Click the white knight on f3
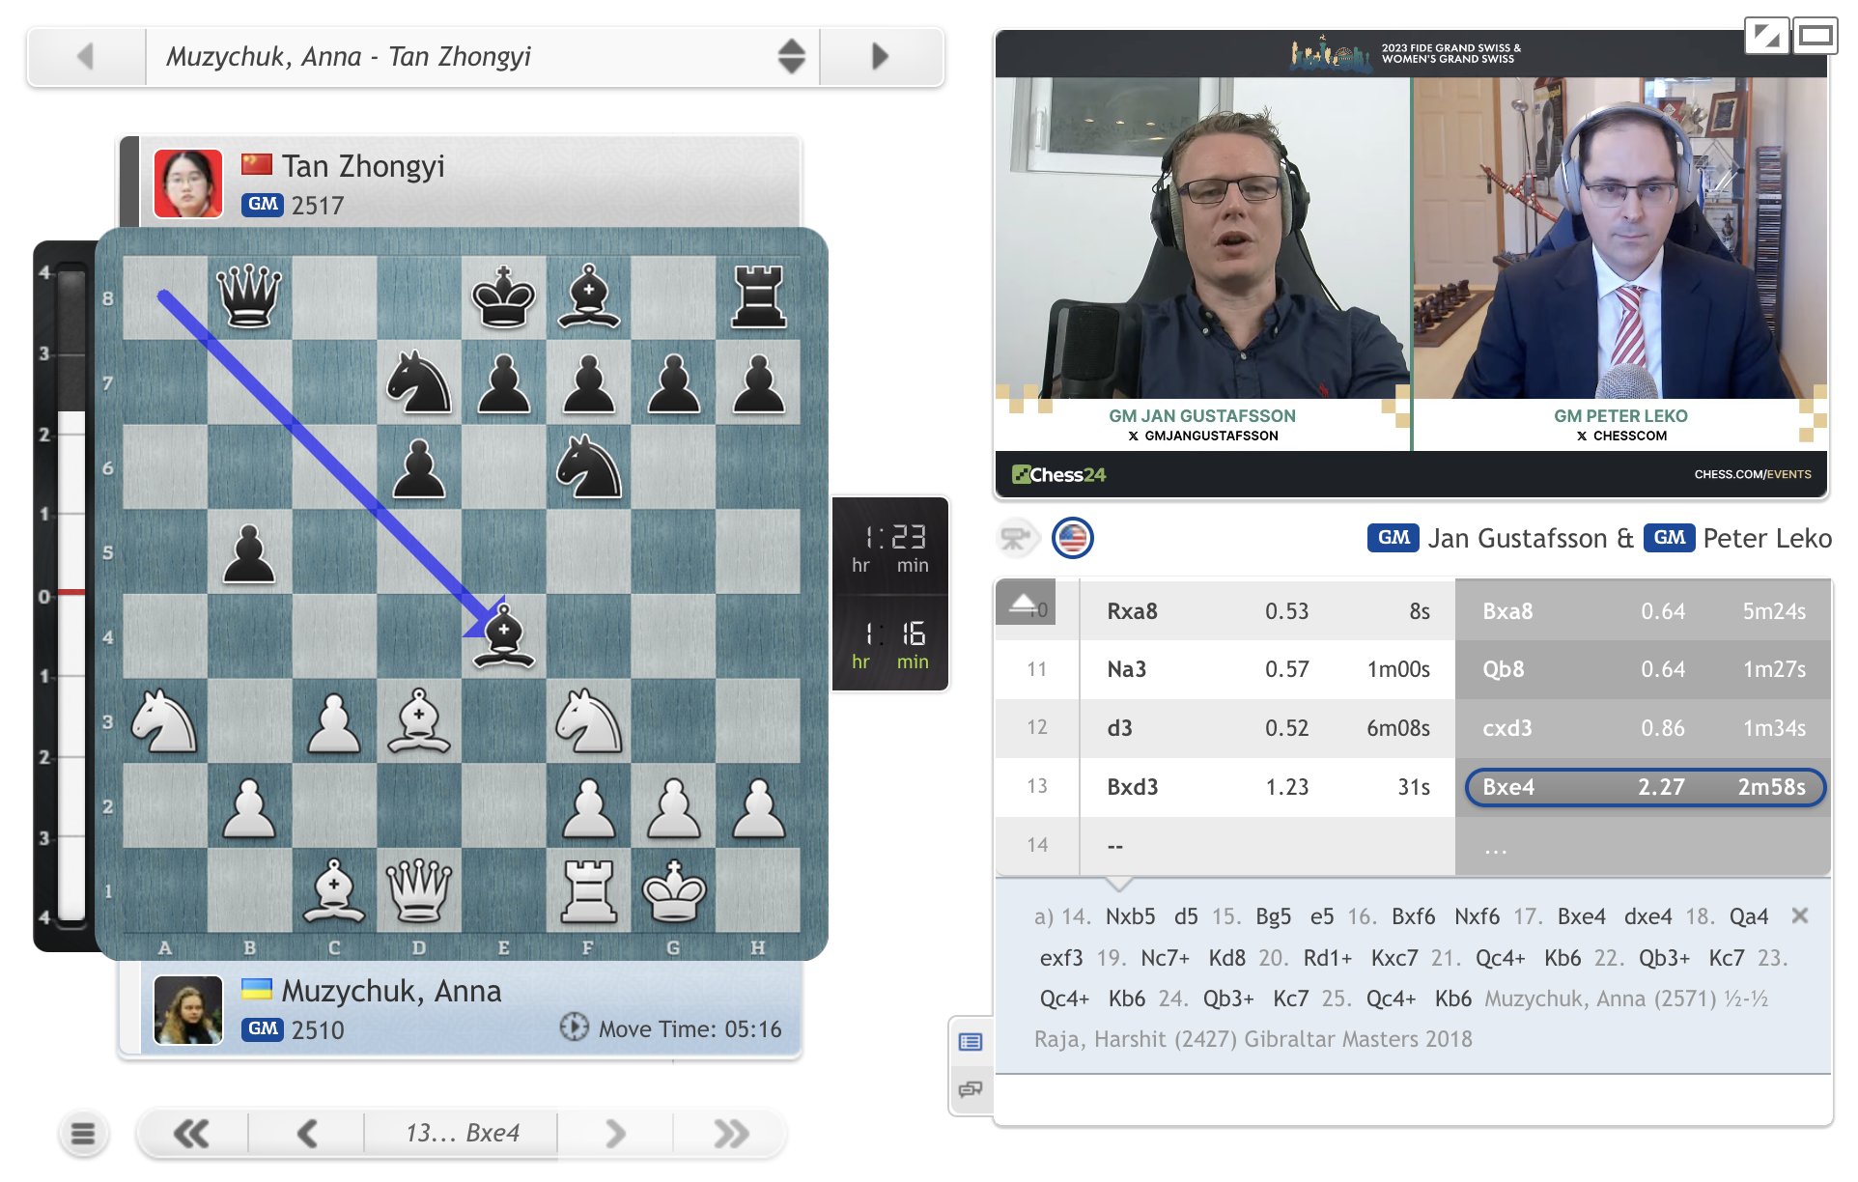This screenshot has height=1182, width=1858. (588, 721)
